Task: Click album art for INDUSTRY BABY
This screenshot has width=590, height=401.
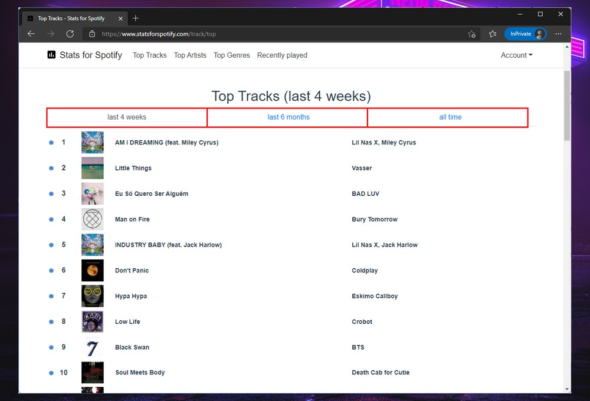Action: [x=93, y=245]
